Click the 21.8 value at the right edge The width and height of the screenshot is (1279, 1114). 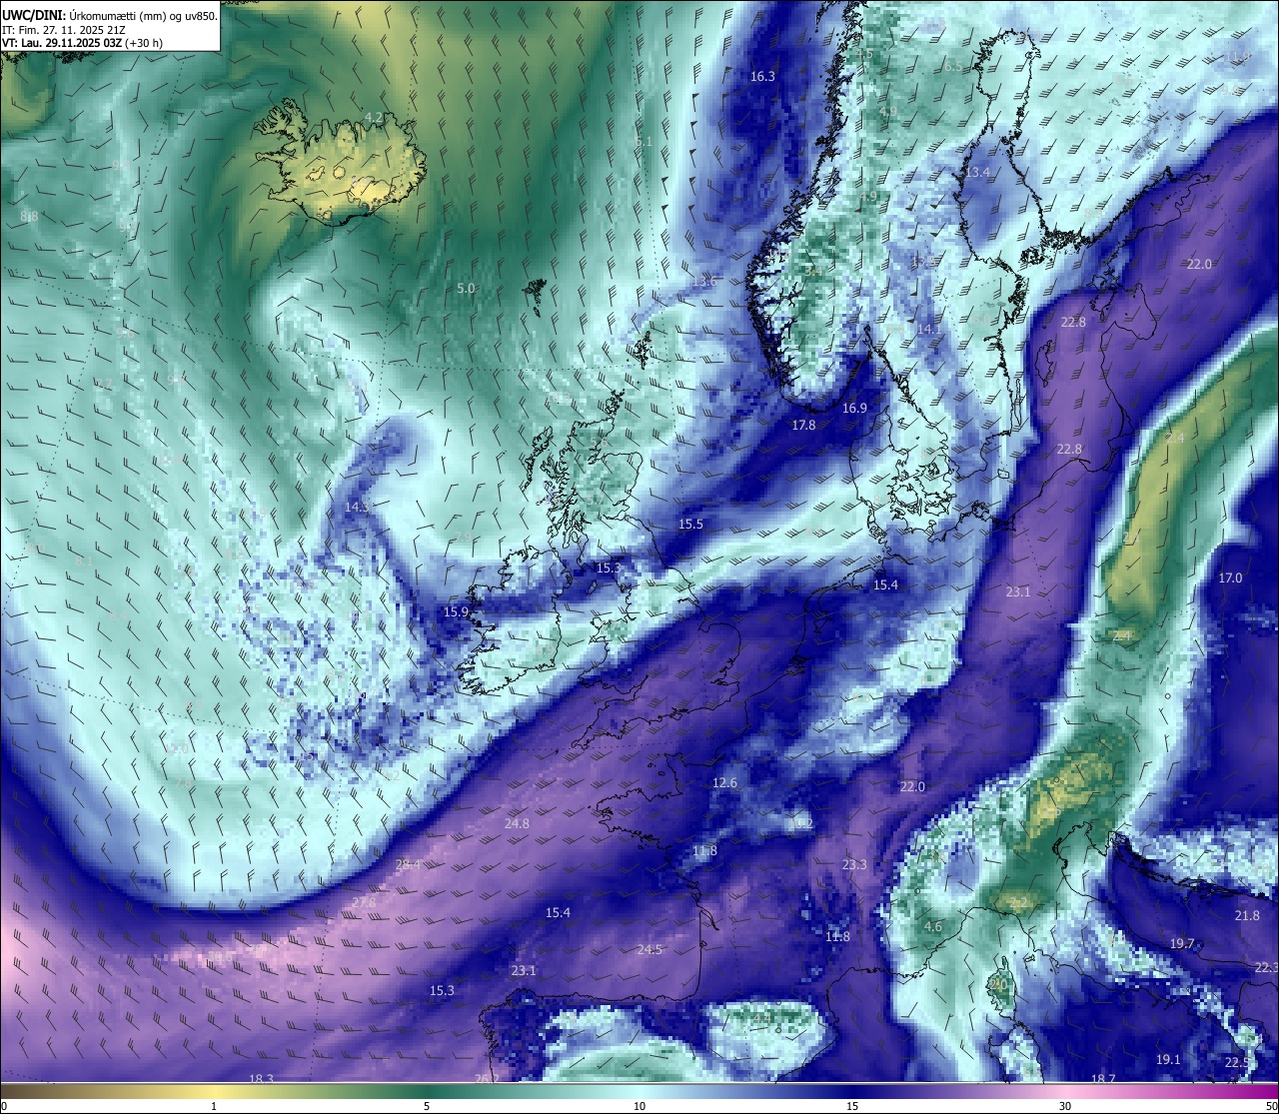(x=1247, y=915)
